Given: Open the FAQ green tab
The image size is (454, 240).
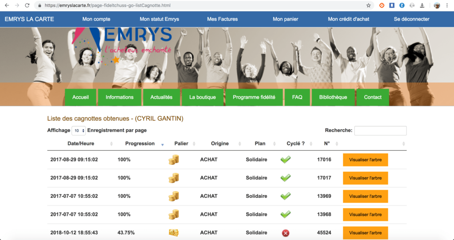Looking at the screenshot, I should coord(297,97).
